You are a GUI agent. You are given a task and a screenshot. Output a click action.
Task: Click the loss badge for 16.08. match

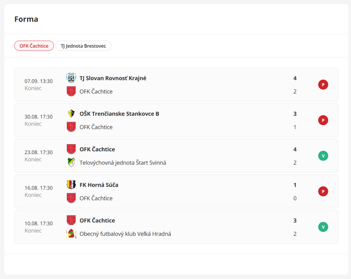coord(323,191)
